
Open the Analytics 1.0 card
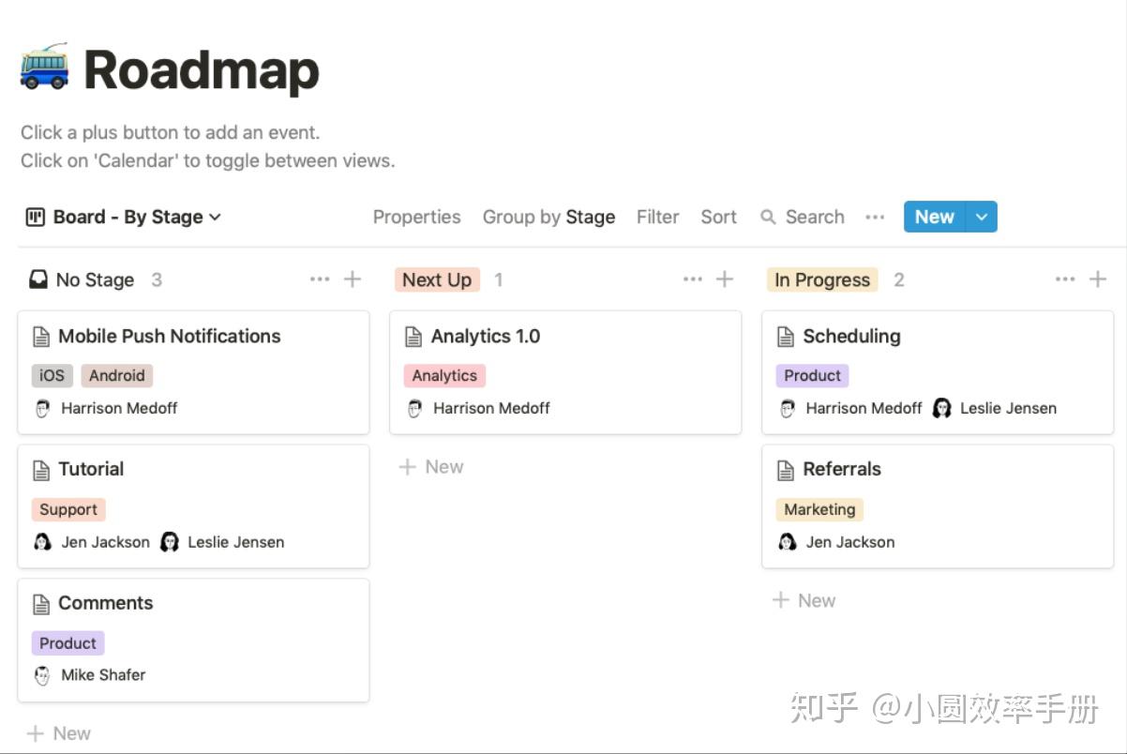[x=565, y=372]
